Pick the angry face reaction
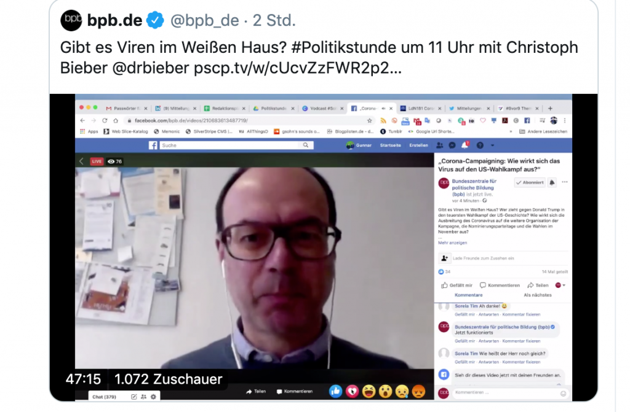The width and height of the screenshot is (630, 412). point(418,391)
